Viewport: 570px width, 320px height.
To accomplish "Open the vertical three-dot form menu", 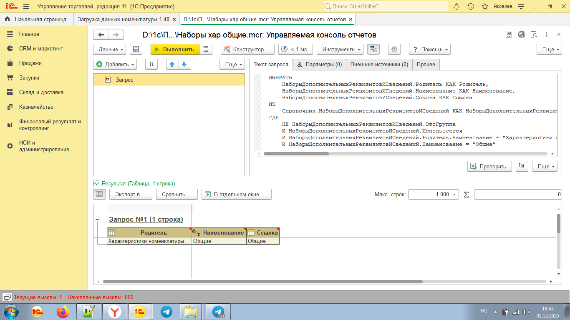I will coord(546,35).
